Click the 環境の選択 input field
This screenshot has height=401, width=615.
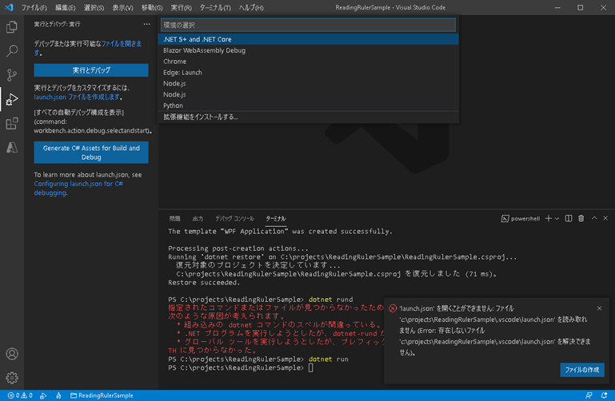coord(308,25)
